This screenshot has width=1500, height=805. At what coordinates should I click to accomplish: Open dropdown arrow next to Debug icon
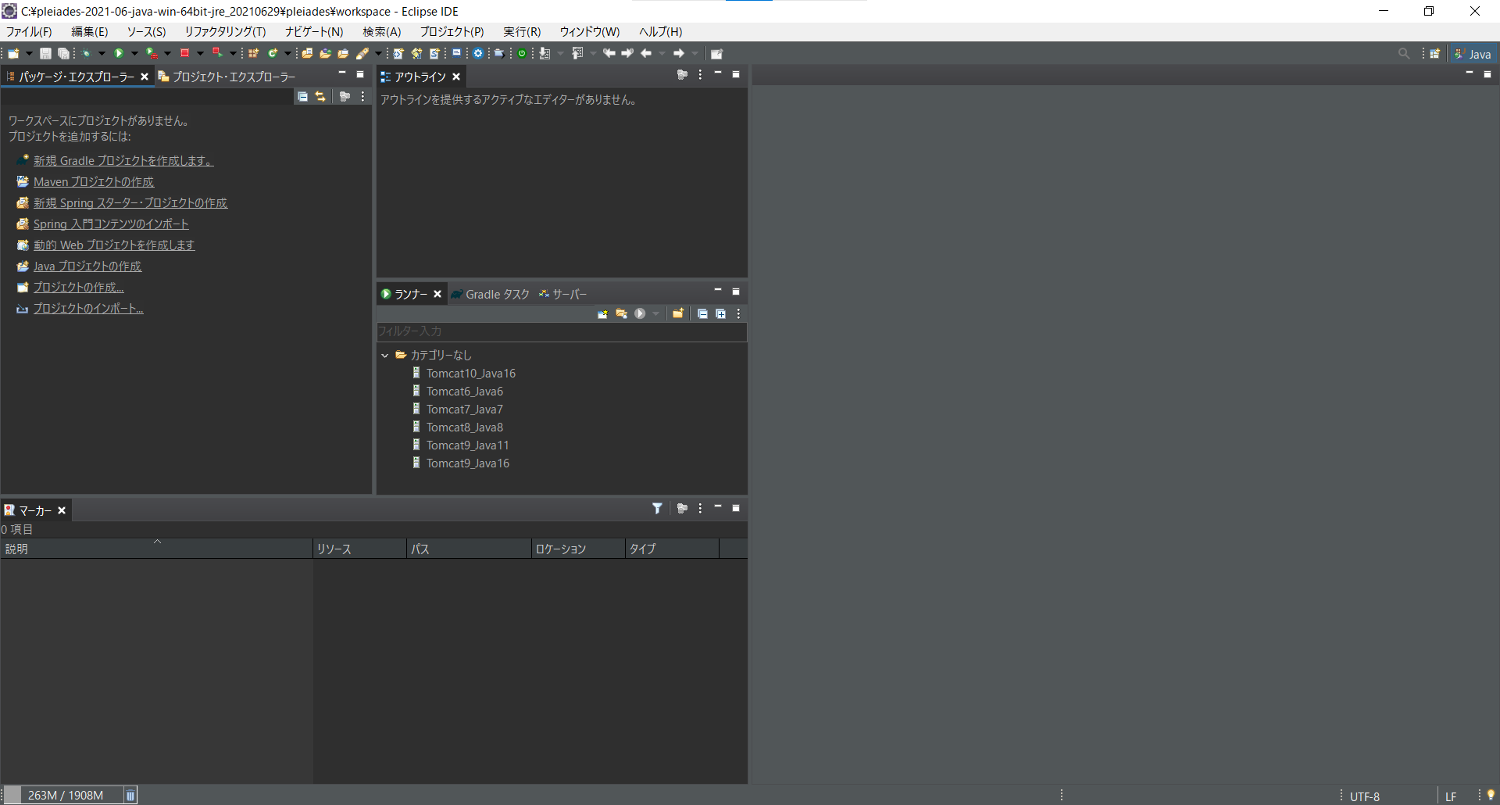click(102, 53)
